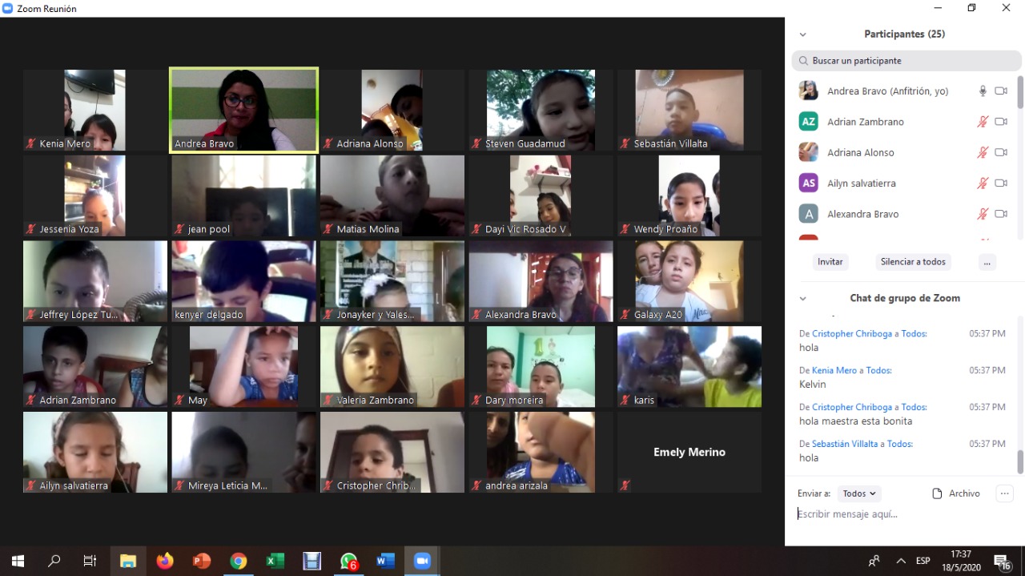The width and height of the screenshot is (1025, 576).
Task: Select Steven Guadamud's video tile
Action: [x=541, y=111]
